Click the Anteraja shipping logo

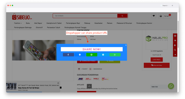tap(105, 79)
